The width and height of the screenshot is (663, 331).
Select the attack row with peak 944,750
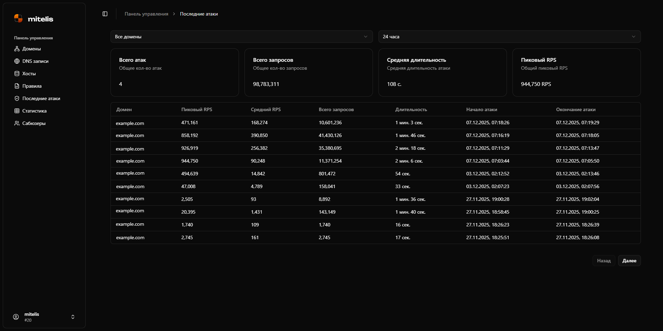tap(375, 161)
